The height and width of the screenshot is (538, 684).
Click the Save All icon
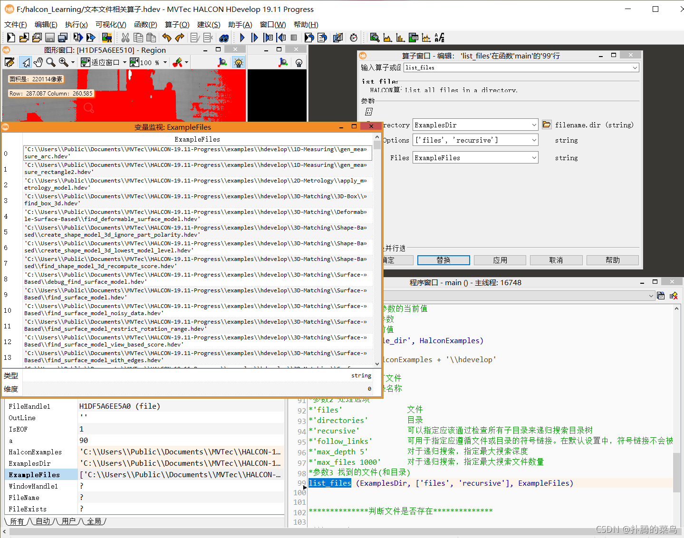pos(62,38)
